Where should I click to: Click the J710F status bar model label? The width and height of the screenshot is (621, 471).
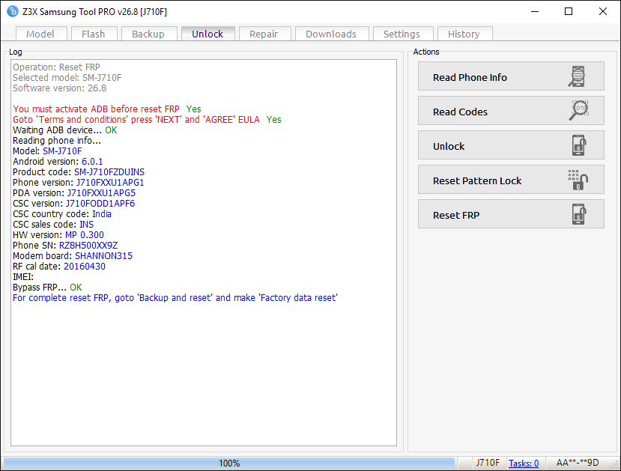click(x=488, y=463)
